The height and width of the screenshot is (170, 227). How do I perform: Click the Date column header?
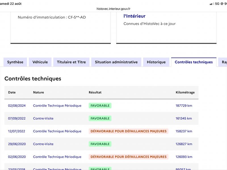12,92
